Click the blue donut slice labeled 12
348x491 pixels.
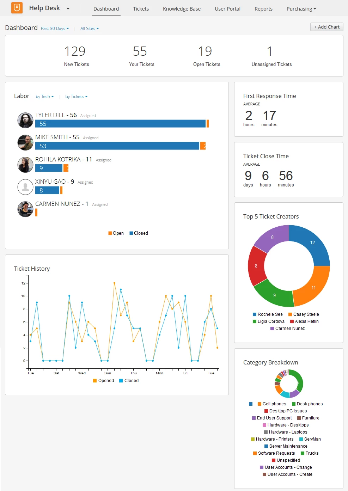click(x=312, y=243)
